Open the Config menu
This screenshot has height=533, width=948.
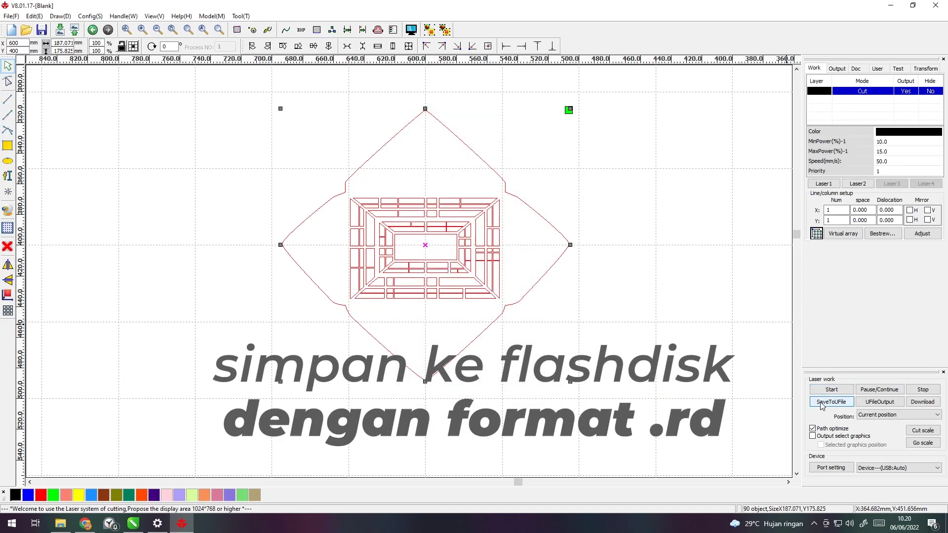tap(90, 16)
